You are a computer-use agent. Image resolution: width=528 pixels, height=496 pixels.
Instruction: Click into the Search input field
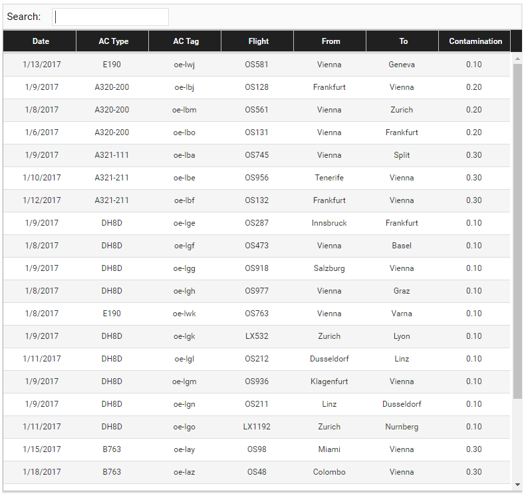110,17
